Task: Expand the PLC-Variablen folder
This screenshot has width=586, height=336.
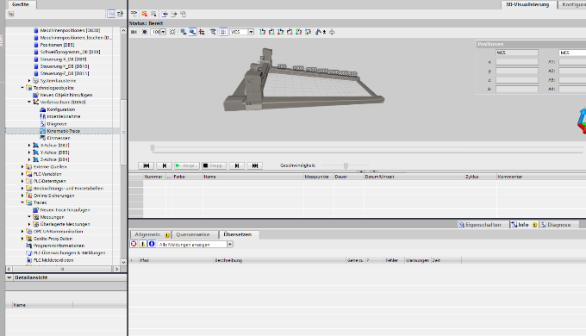Action: 22,174
